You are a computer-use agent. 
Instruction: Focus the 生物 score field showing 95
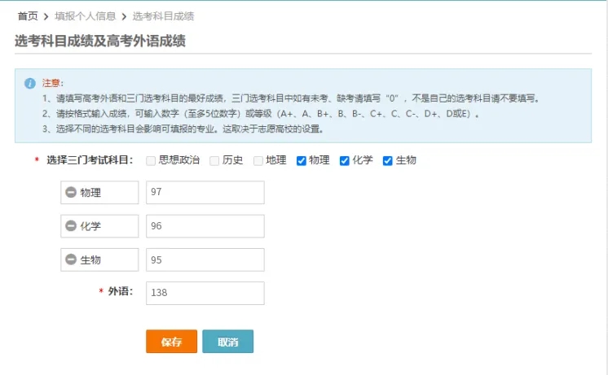205,260
